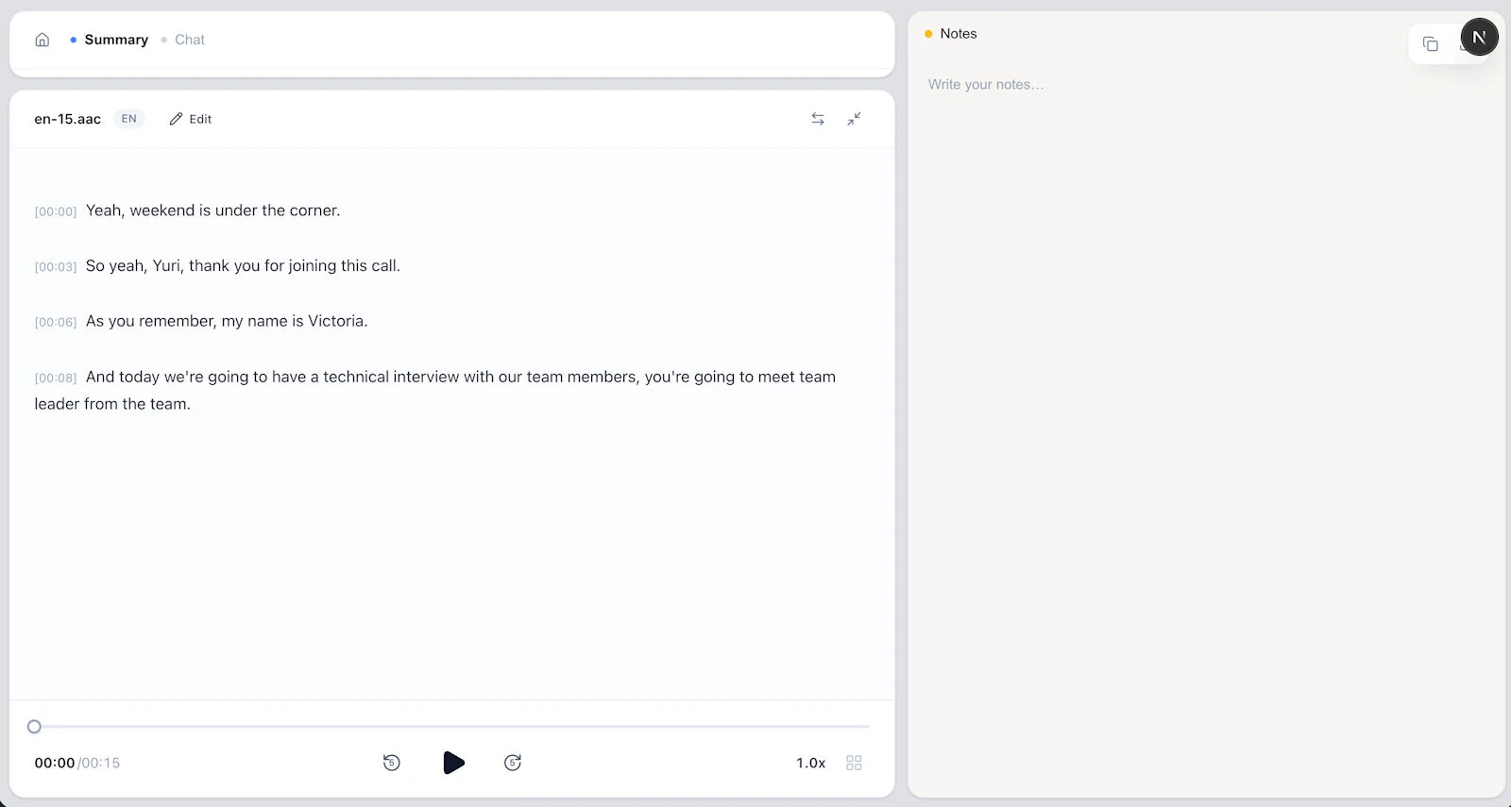The image size is (1511, 807).
Task: Select line "As you remember, my name is Victoria."
Action: [x=227, y=321]
